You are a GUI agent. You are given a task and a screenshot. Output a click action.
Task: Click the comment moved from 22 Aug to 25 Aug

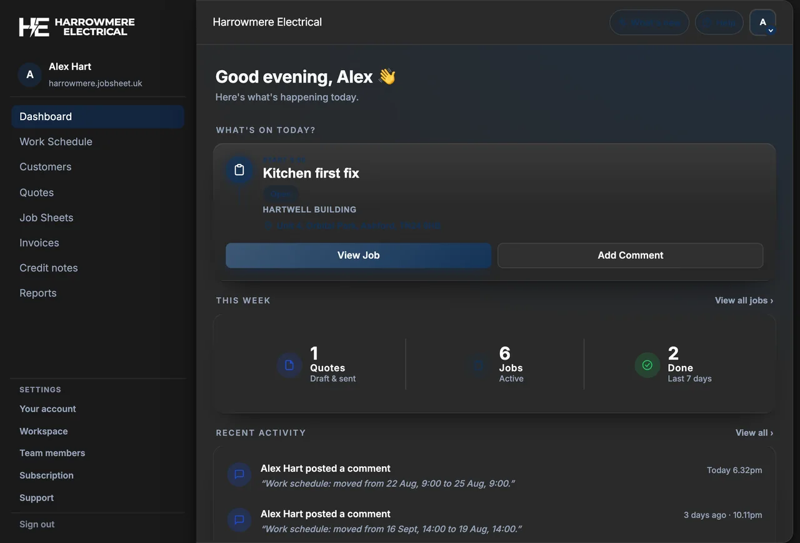387,484
